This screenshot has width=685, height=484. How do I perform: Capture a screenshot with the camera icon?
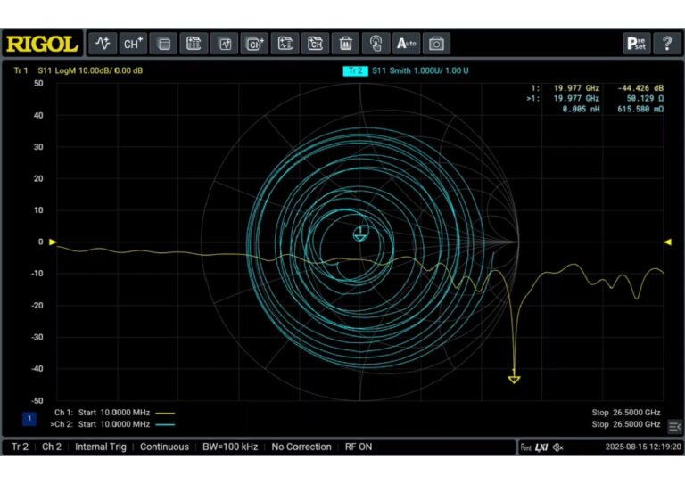click(436, 44)
